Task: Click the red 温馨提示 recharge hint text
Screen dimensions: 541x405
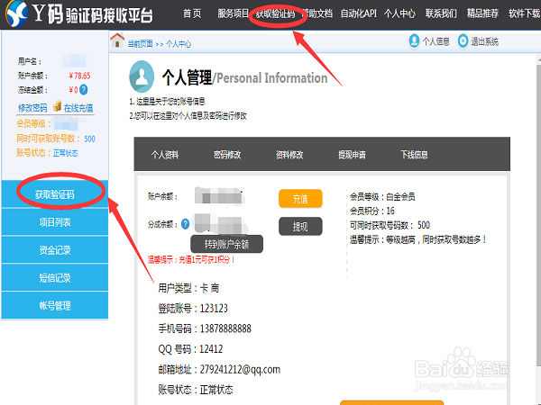Action: (191, 260)
